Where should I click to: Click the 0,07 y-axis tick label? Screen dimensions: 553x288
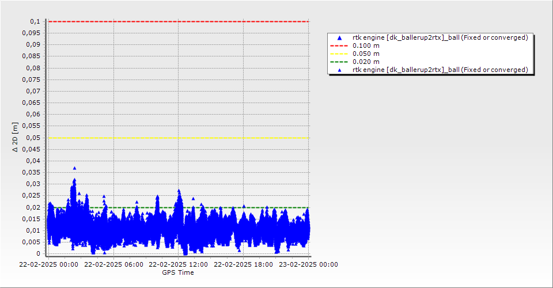(x=33, y=92)
